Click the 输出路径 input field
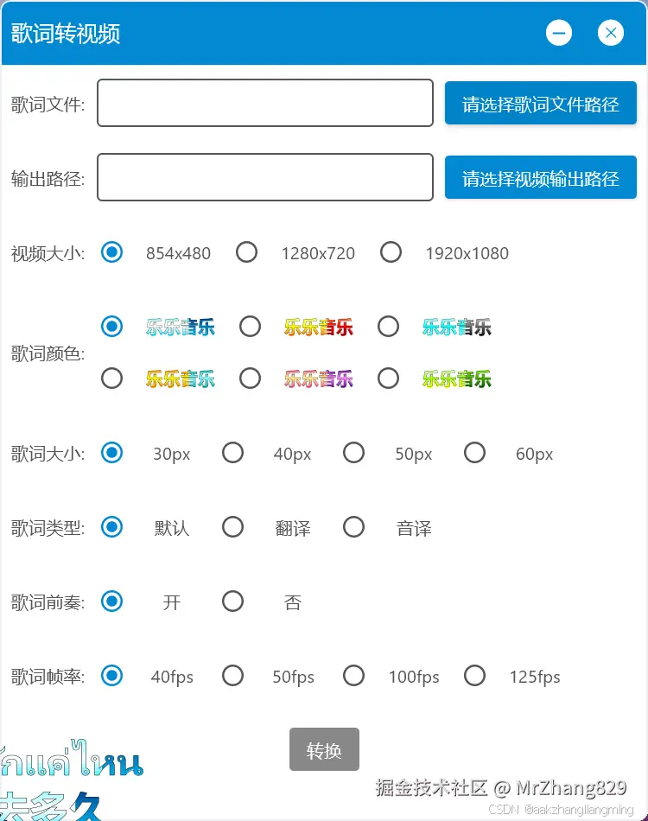 [264, 177]
